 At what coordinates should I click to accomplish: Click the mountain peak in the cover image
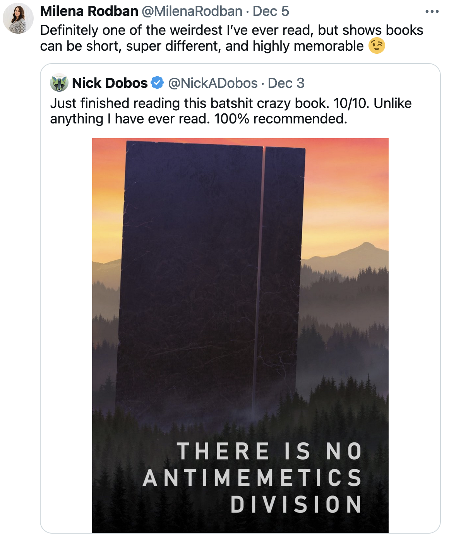tap(366, 245)
